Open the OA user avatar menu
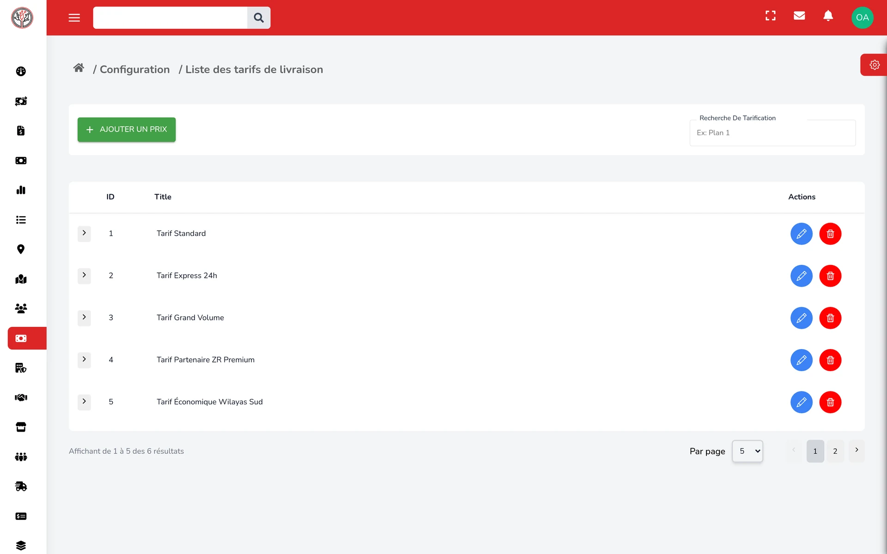The height and width of the screenshot is (554, 887). (862, 18)
